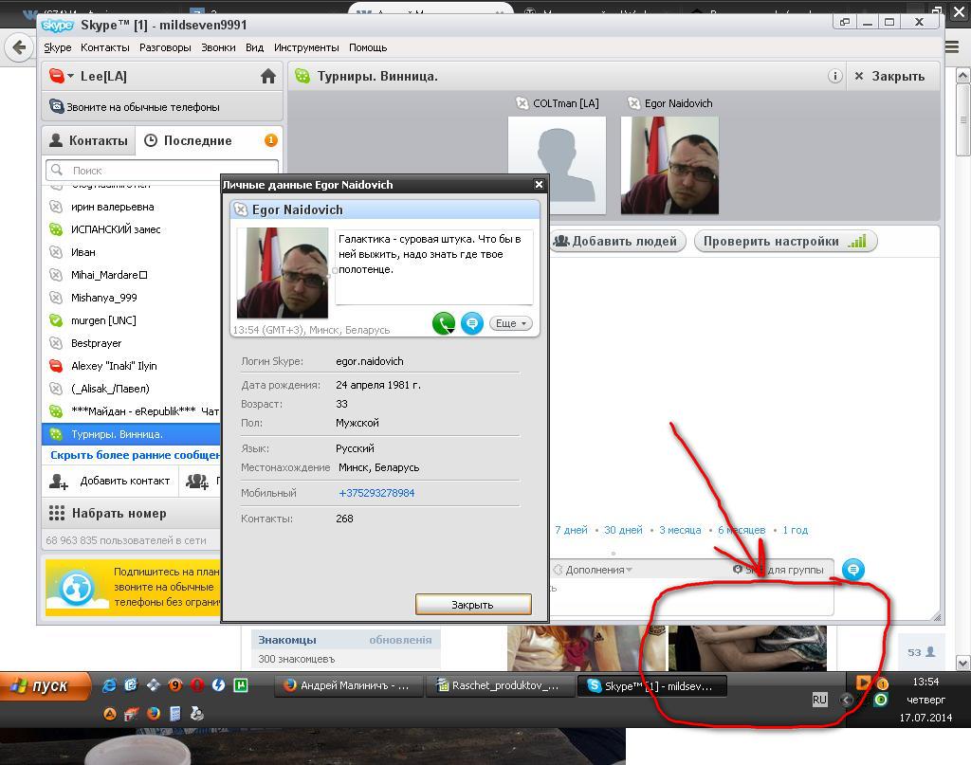This screenshot has width=971, height=765.
Task: Click the profile photo in the Egor Naidovich dialog
Action: 283,273
